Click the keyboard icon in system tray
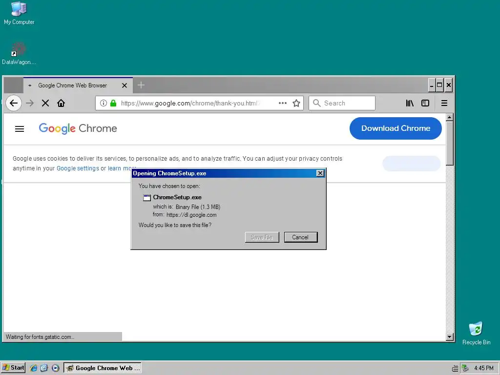The width and height of the screenshot is (500, 375). click(455, 368)
